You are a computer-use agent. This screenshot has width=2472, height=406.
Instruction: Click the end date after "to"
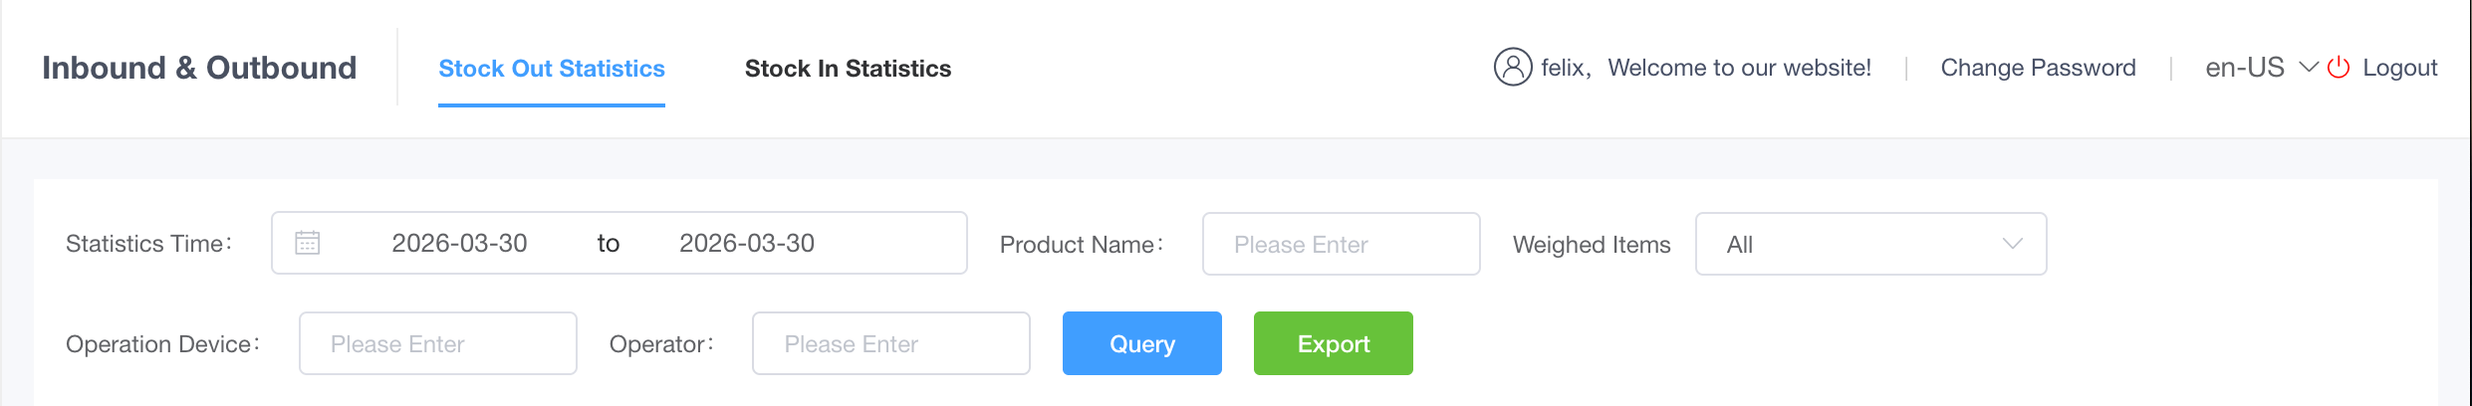pyautogui.click(x=747, y=243)
